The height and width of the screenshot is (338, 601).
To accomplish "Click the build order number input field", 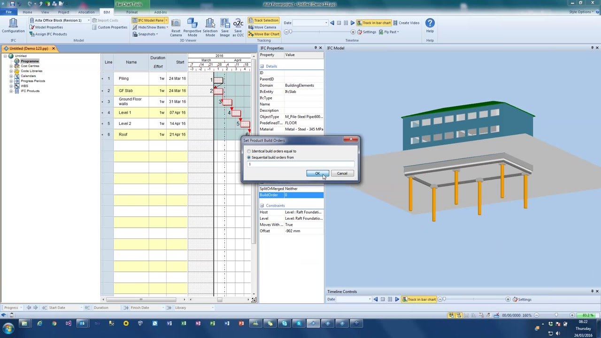I will click(x=300, y=164).
